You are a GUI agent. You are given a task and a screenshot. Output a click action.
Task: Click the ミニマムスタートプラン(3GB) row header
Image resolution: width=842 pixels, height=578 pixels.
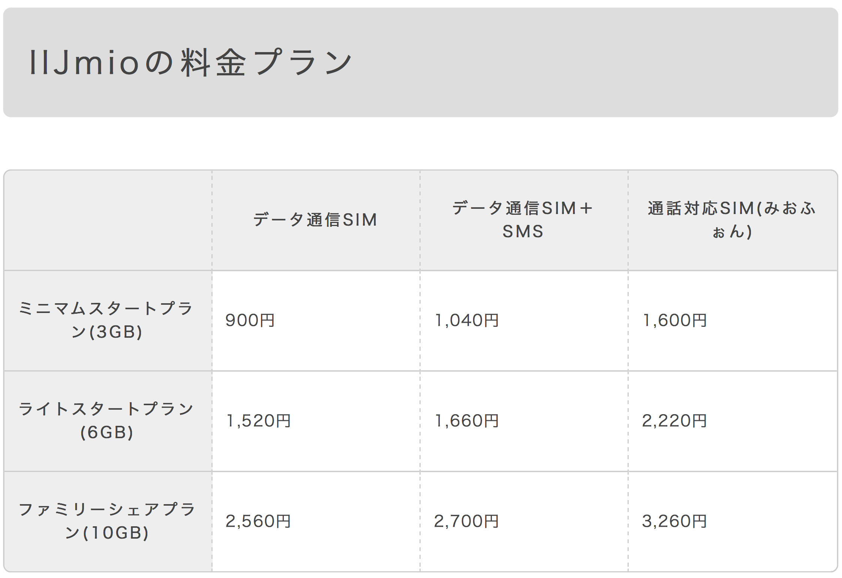(x=108, y=320)
